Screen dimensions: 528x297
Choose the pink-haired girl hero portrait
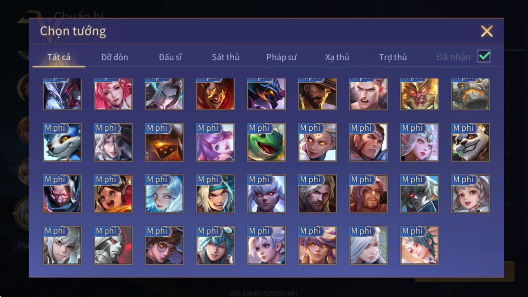(x=113, y=94)
